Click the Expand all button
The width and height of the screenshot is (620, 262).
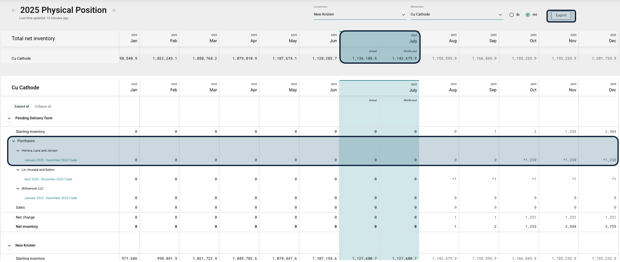(x=22, y=107)
